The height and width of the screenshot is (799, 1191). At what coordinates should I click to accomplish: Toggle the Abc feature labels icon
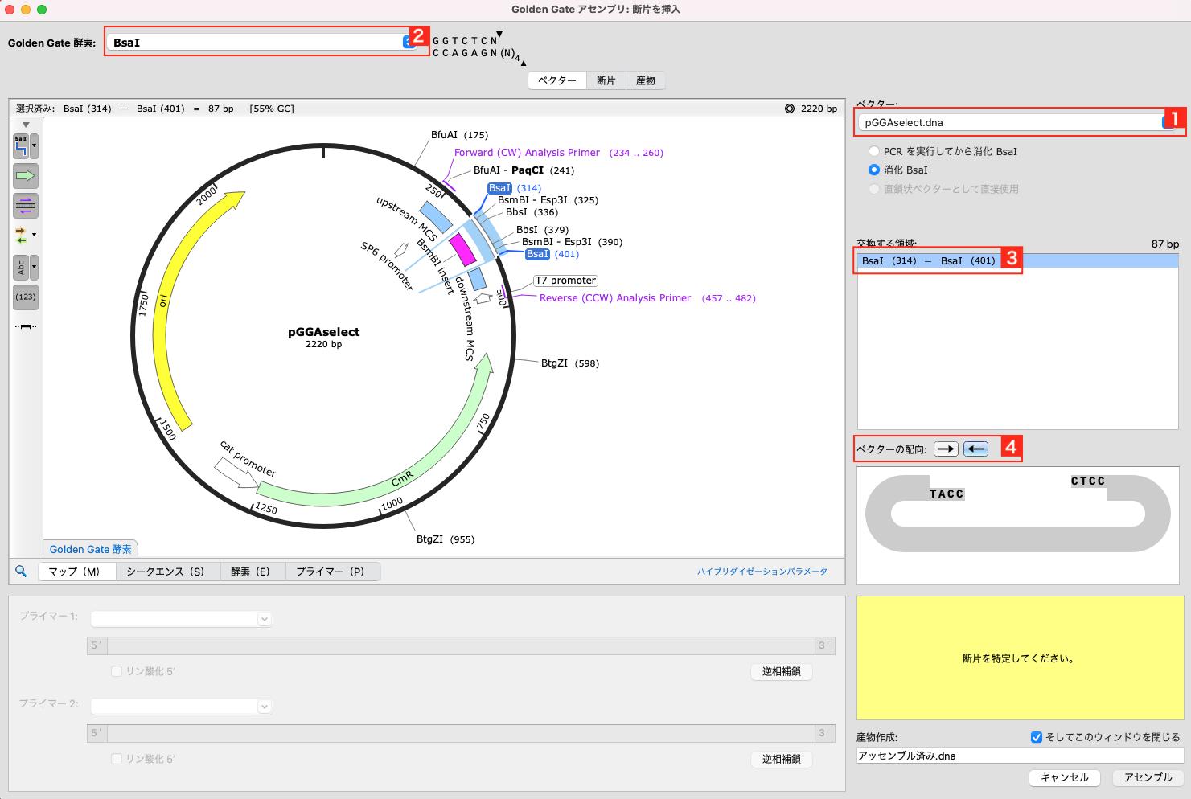click(22, 267)
